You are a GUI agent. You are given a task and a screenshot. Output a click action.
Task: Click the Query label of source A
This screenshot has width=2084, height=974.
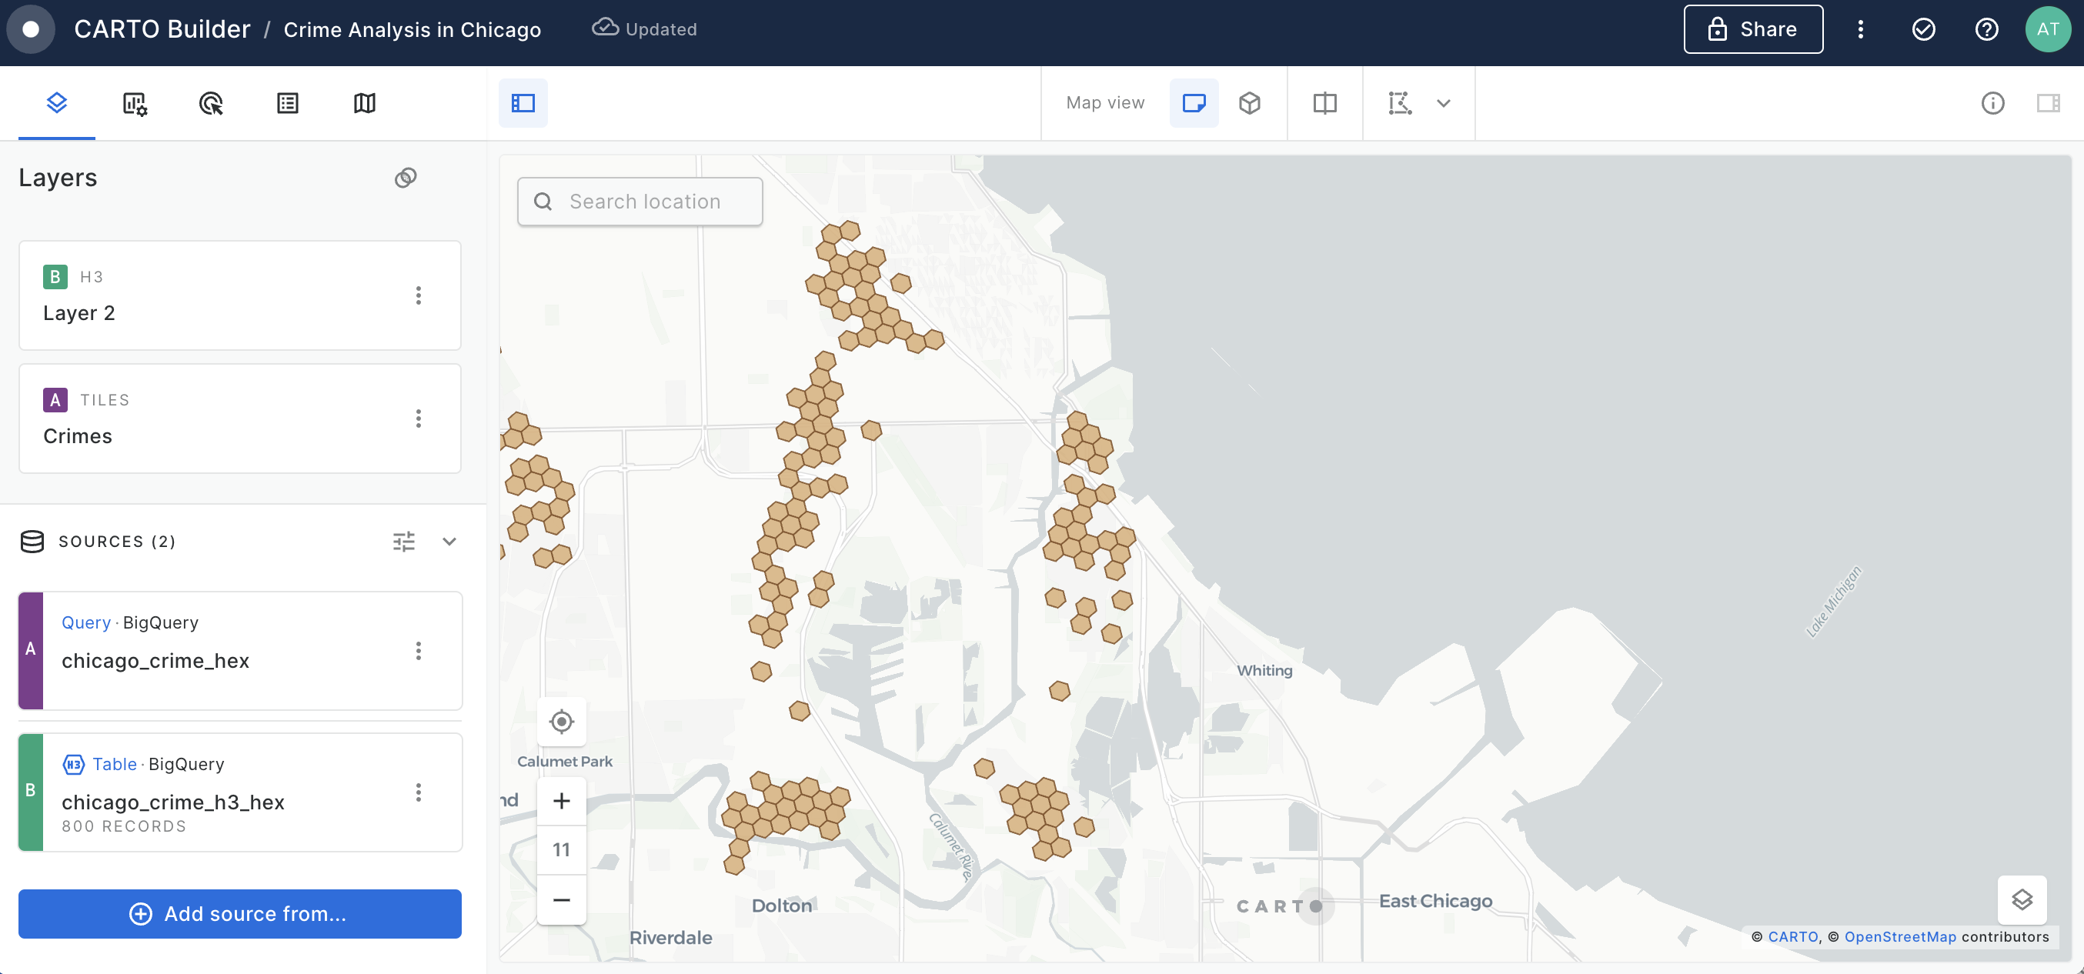pyautogui.click(x=85, y=622)
